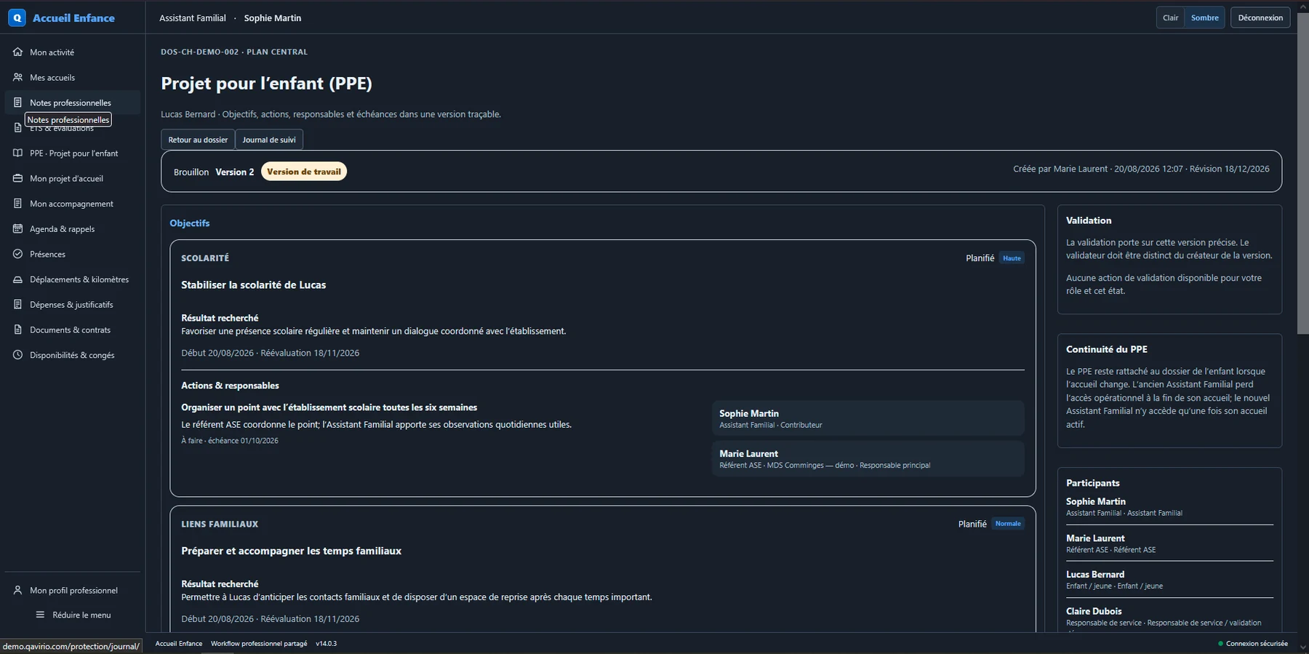Viewport: 1309px width, 654px height.
Task: Click the Mes accueils people icon
Action: (17, 77)
